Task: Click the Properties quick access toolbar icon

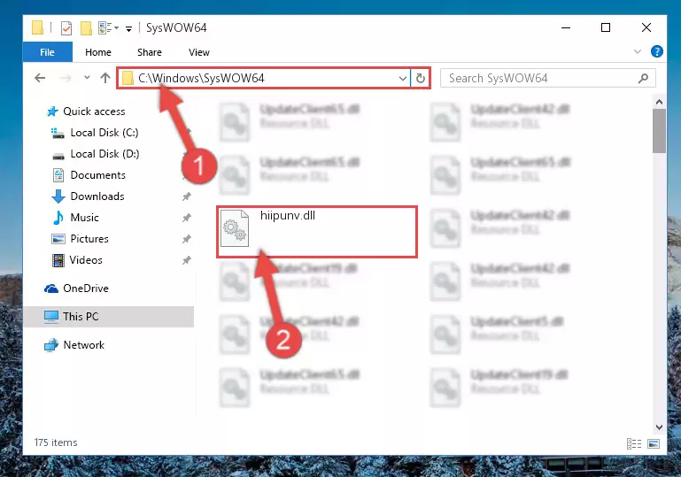Action: click(66, 28)
